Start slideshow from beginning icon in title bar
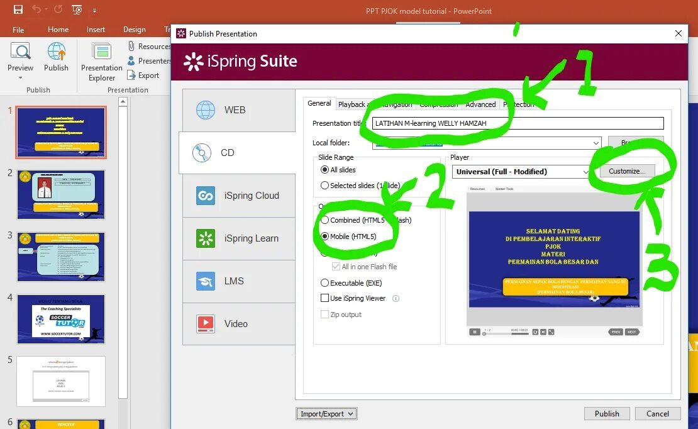698x429 pixels. (77, 9)
